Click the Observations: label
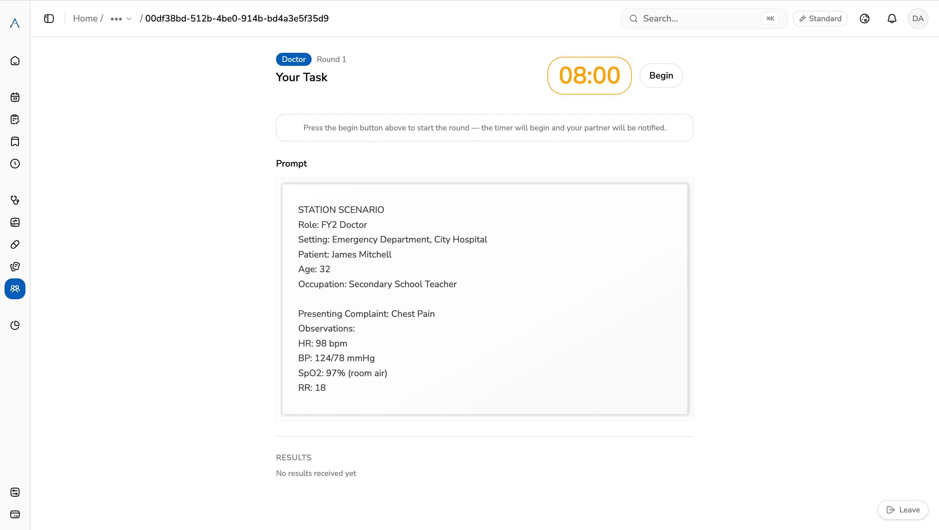The height and width of the screenshot is (530, 939). 326,329
